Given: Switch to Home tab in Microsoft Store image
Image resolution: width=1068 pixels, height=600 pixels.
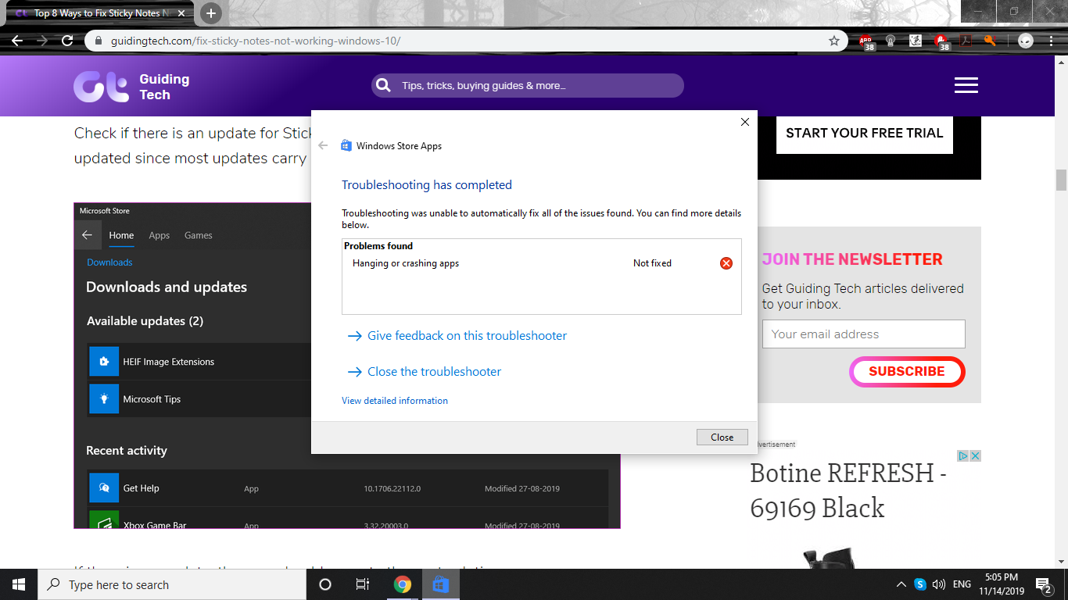Looking at the screenshot, I should point(121,235).
